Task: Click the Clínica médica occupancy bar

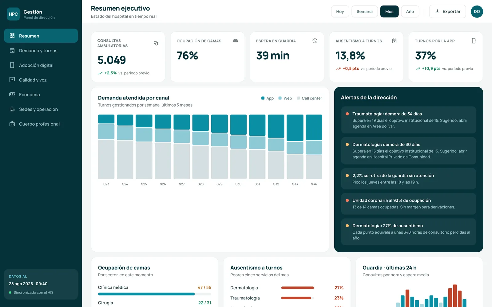Action: [x=154, y=294]
